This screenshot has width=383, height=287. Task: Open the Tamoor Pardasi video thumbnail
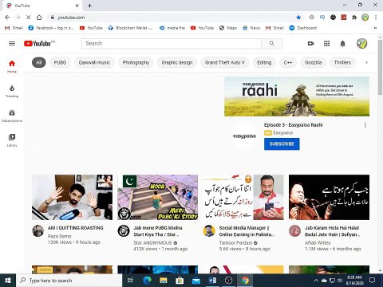click(243, 197)
